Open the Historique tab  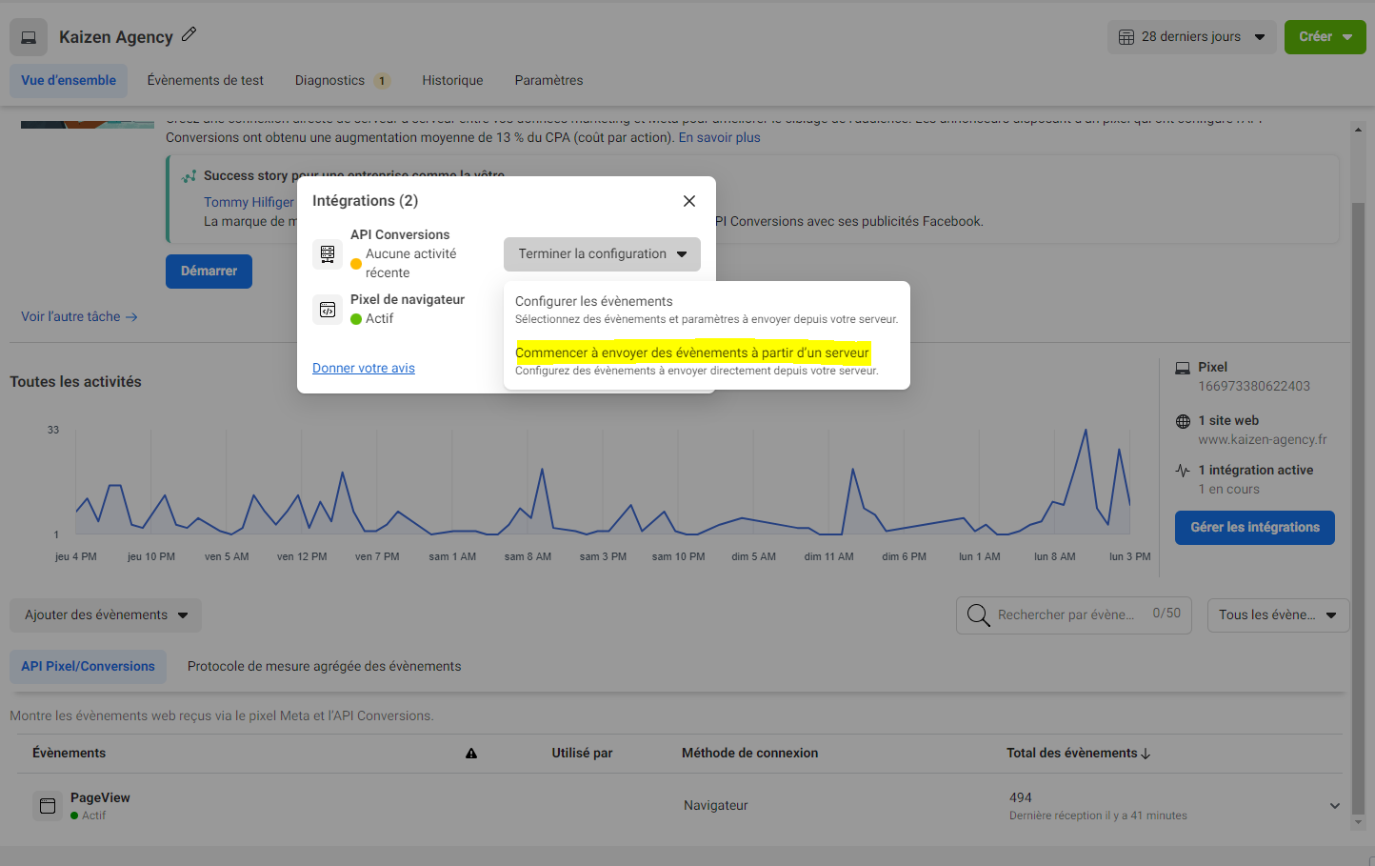click(452, 81)
